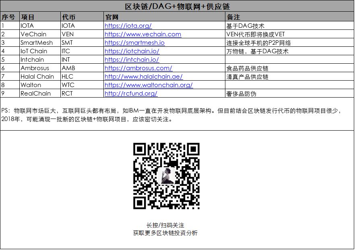355x250 pixels.
Task: Click the https://www.vechain.com link
Action: 142,34
